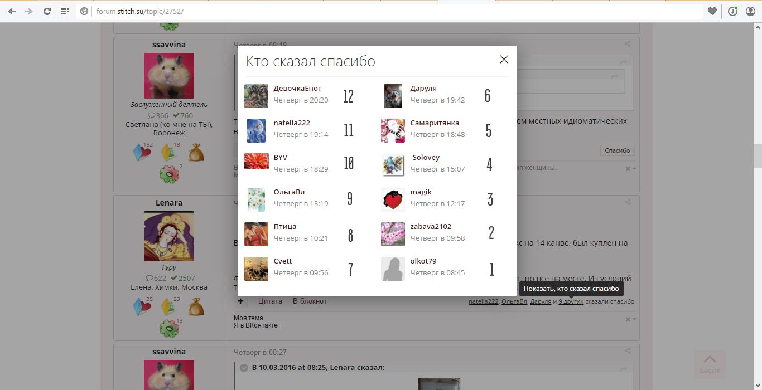Open natella222 profile in thanks list
Viewport: 762px width, 390px height.
click(x=292, y=123)
